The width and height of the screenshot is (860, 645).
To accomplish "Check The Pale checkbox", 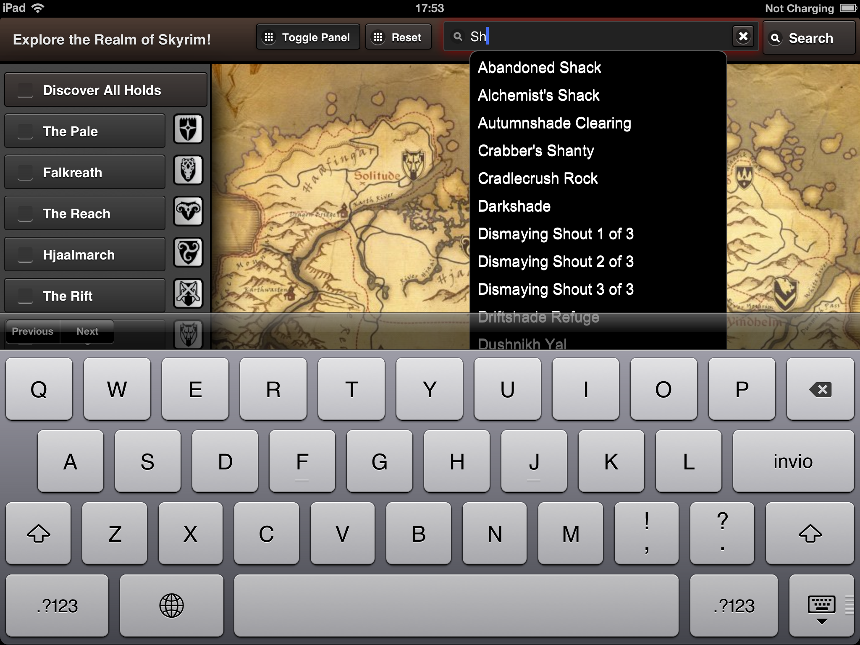I will 25,131.
